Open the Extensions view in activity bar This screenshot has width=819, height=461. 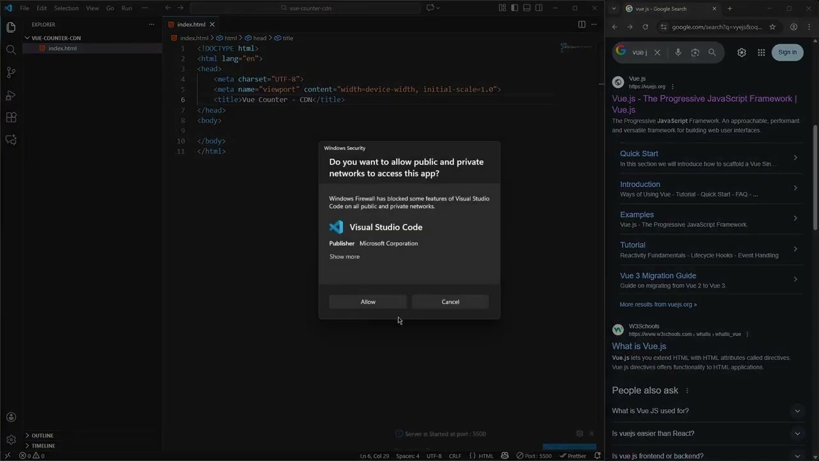11,117
